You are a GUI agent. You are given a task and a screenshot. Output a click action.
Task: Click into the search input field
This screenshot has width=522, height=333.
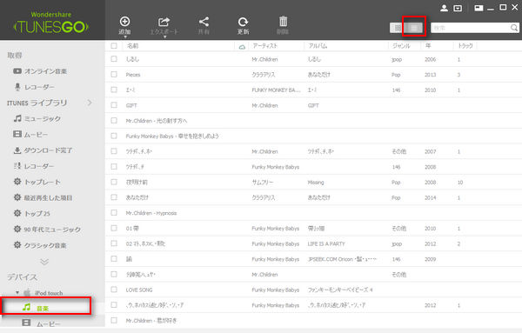click(470, 28)
